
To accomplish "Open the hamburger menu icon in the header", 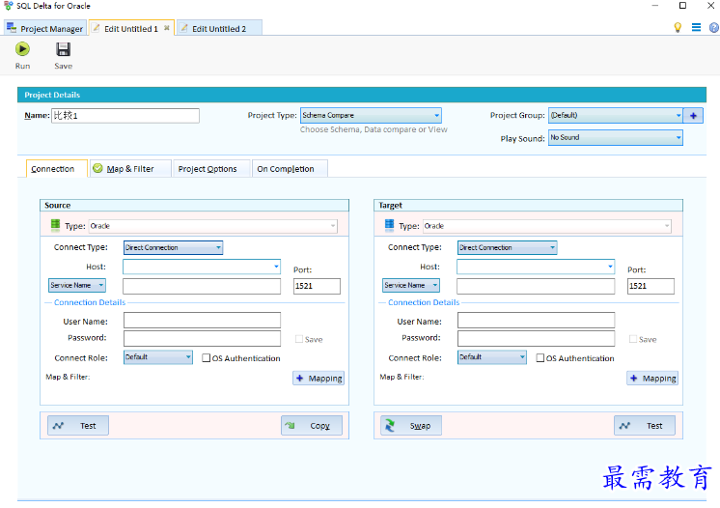I will tap(696, 28).
